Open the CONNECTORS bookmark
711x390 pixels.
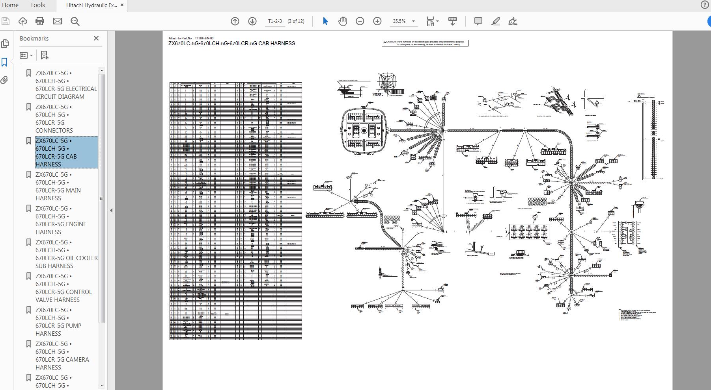[54, 118]
